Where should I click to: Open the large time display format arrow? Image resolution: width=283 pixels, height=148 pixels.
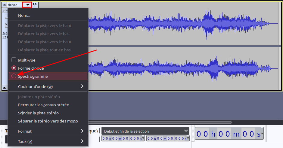click(262, 134)
